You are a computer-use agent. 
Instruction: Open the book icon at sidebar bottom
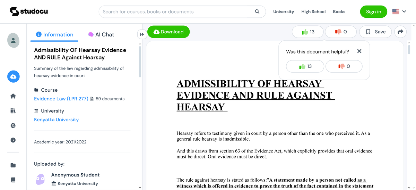pyautogui.click(x=13, y=180)
